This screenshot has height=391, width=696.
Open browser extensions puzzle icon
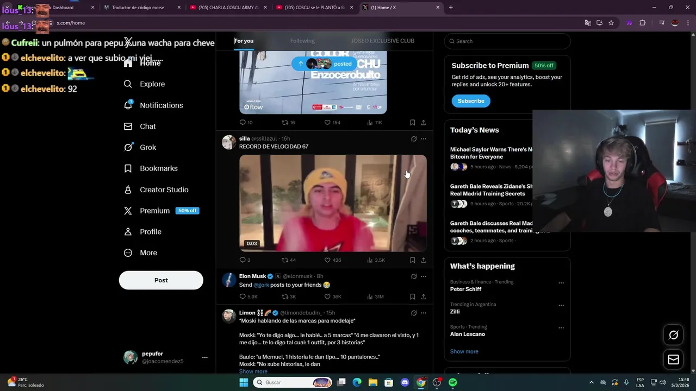click(643, 23)
